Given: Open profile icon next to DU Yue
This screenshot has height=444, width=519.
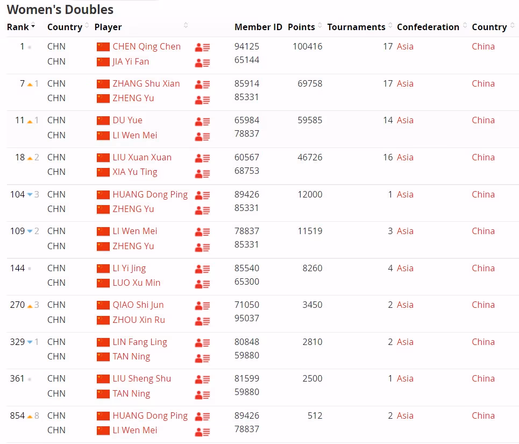Looking at the screenshot, I should [202, 121].
